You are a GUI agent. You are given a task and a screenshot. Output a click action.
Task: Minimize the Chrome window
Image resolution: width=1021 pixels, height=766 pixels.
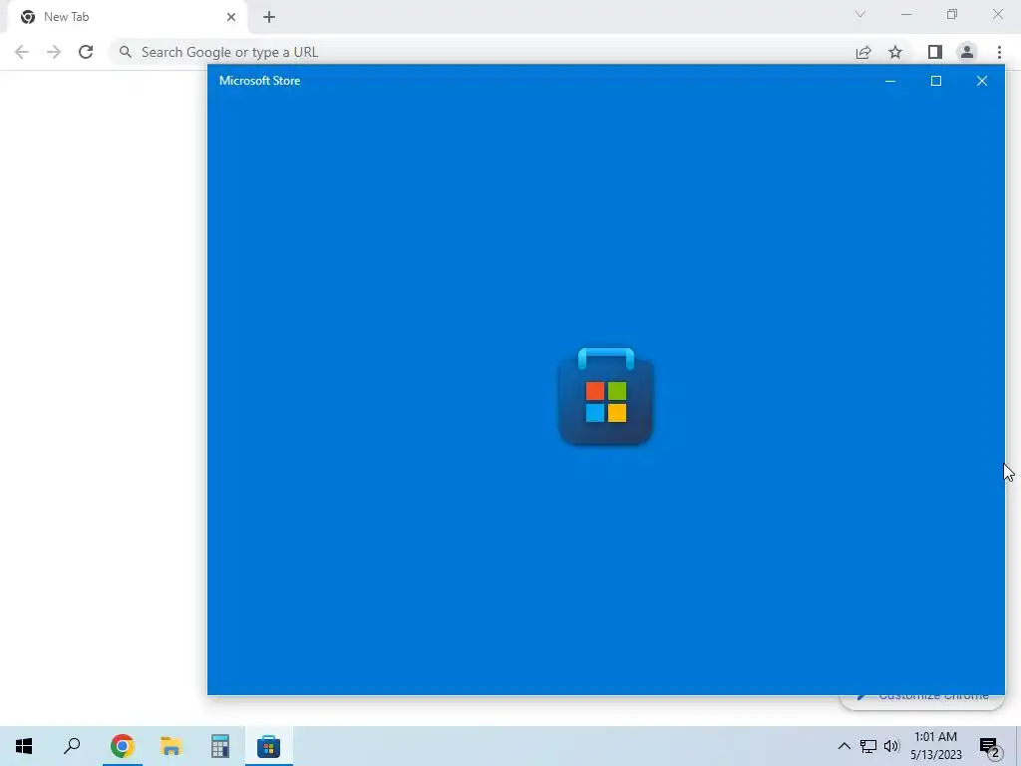pos(905,14)
